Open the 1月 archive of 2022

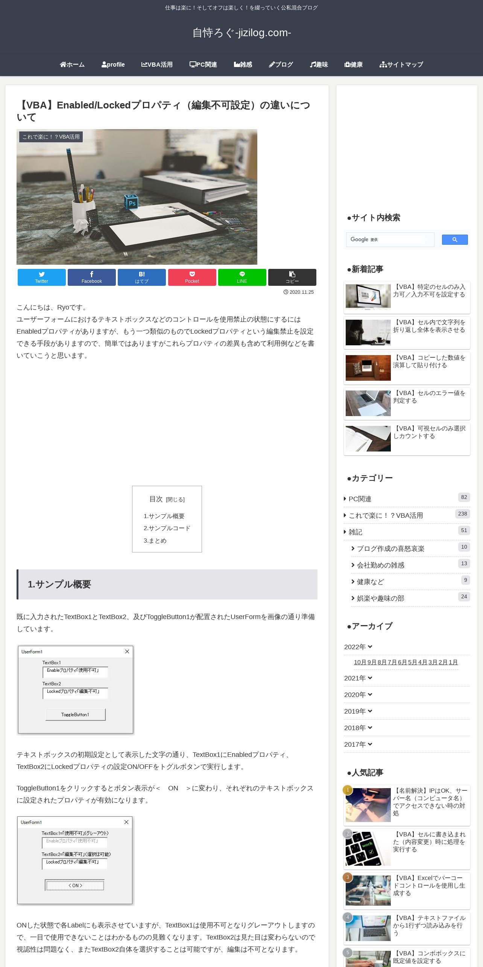[453, 662]
